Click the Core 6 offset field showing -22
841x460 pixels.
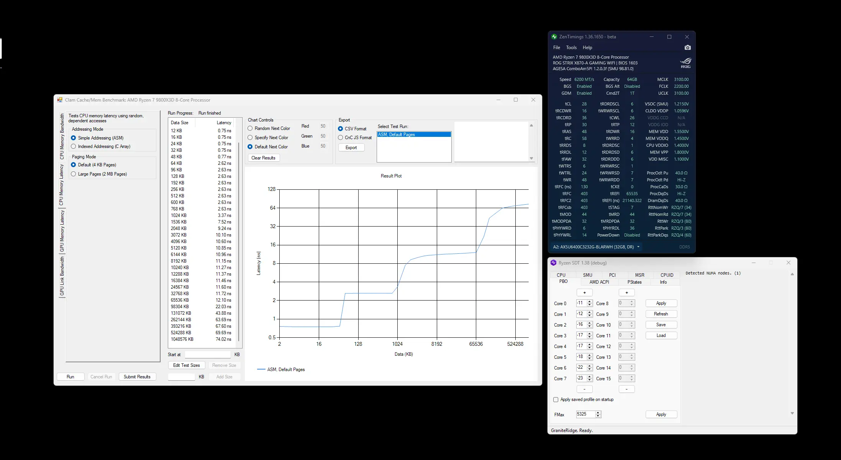581,368
